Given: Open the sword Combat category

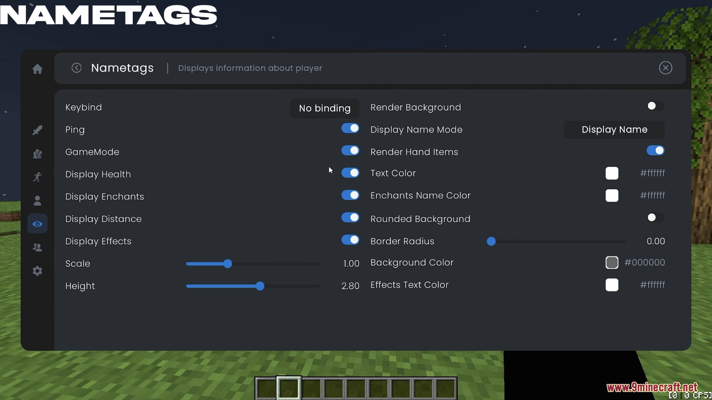Looking at the screenshot, I should click(37, 130).
